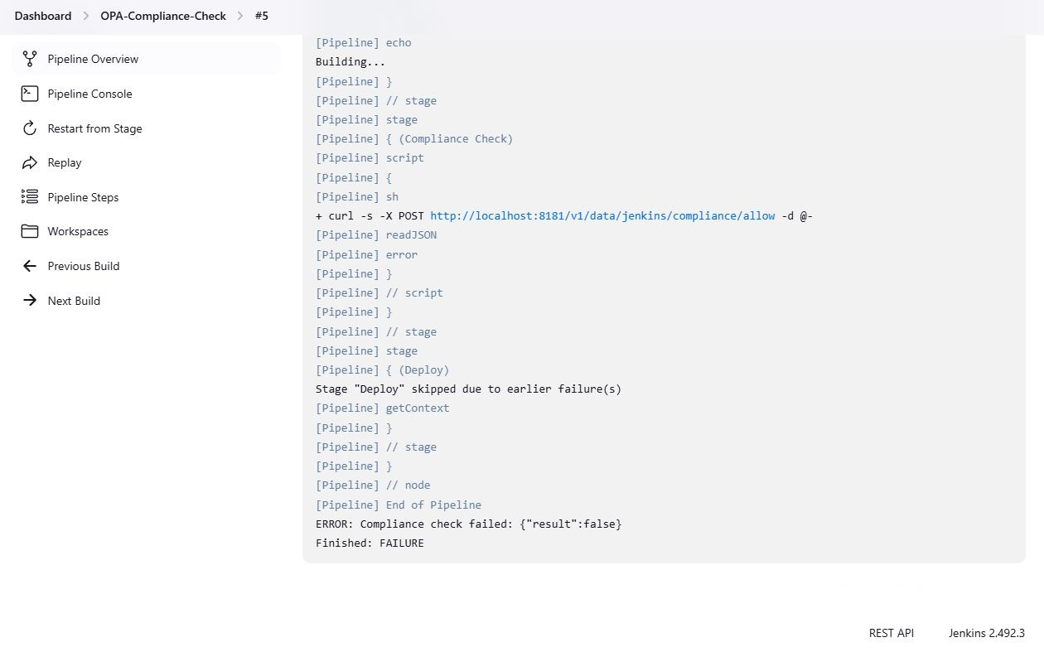This screenshot has height=652, width=1044.
Task: Expand the chevron after OPA-Compliance-Check breadcrumb
Action: pos(240,16)
